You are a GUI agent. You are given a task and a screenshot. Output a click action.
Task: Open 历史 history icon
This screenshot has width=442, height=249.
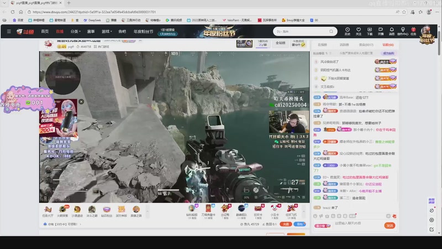[x=348, y=31]
